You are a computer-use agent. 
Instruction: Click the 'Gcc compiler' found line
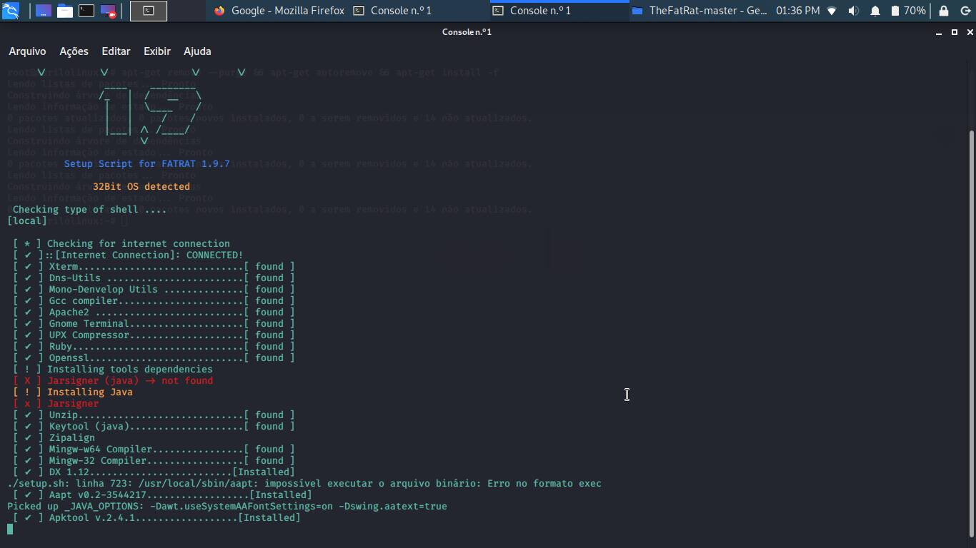154,300
